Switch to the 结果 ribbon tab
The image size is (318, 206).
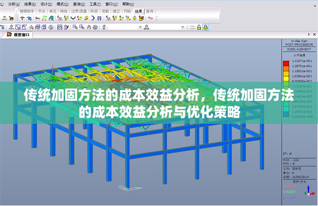pos(138,11)
